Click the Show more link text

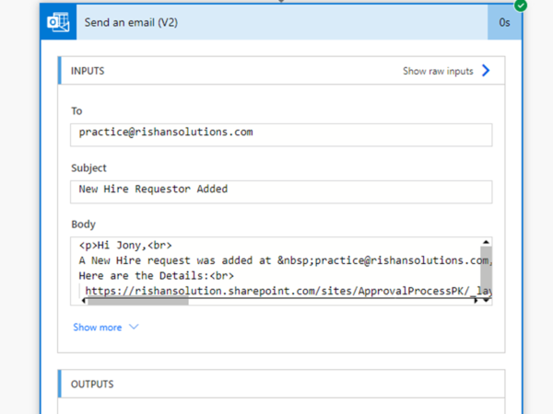(x=97, y=327)
